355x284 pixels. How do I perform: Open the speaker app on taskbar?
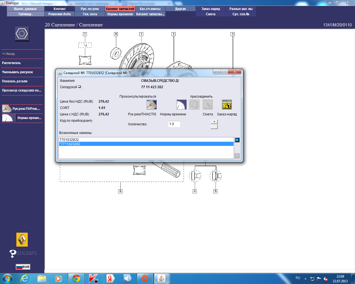coord(128,278)
